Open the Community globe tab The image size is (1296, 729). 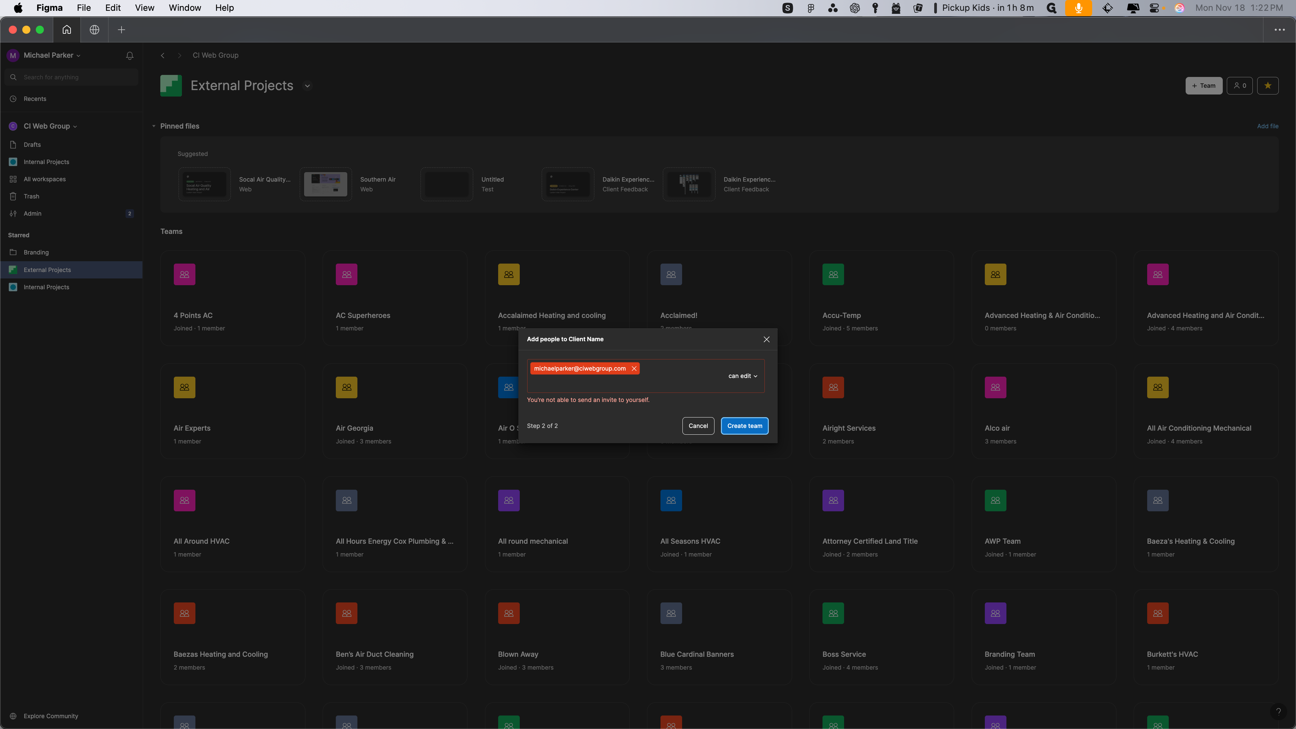point(94,30)
